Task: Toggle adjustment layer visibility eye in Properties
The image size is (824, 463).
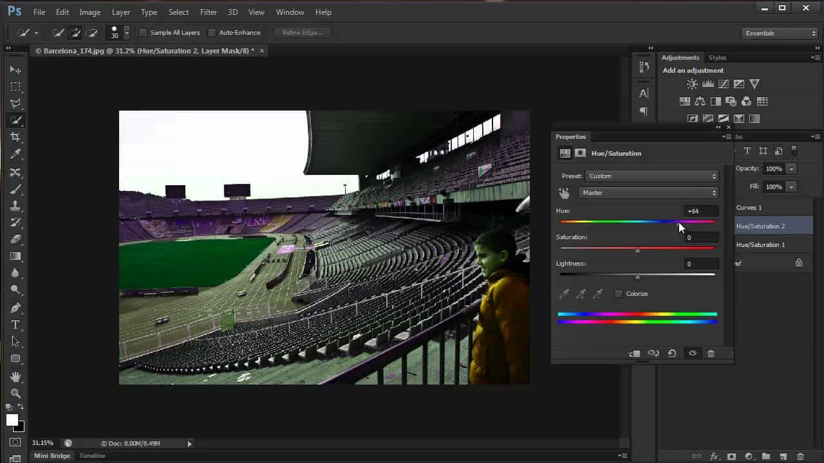Action: click(693, 354)
